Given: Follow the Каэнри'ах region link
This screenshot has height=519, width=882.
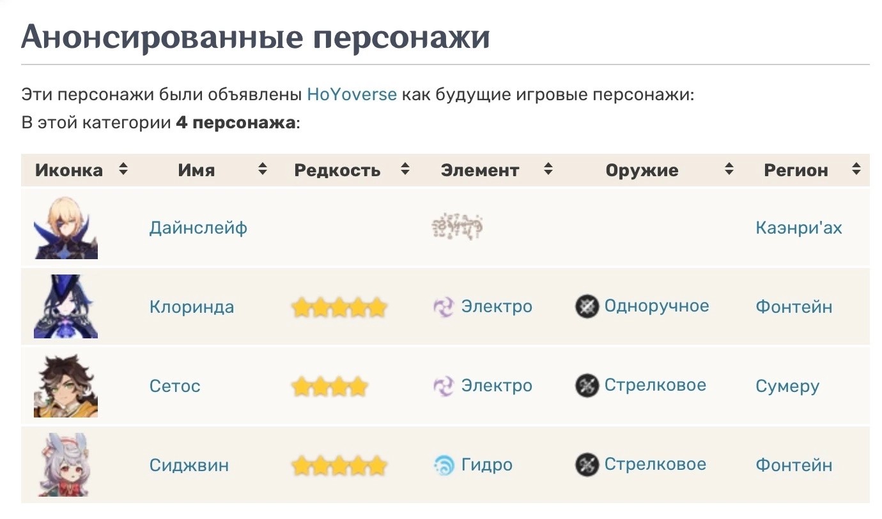Looking at the screenshot, I should click(x=798, y=228).
